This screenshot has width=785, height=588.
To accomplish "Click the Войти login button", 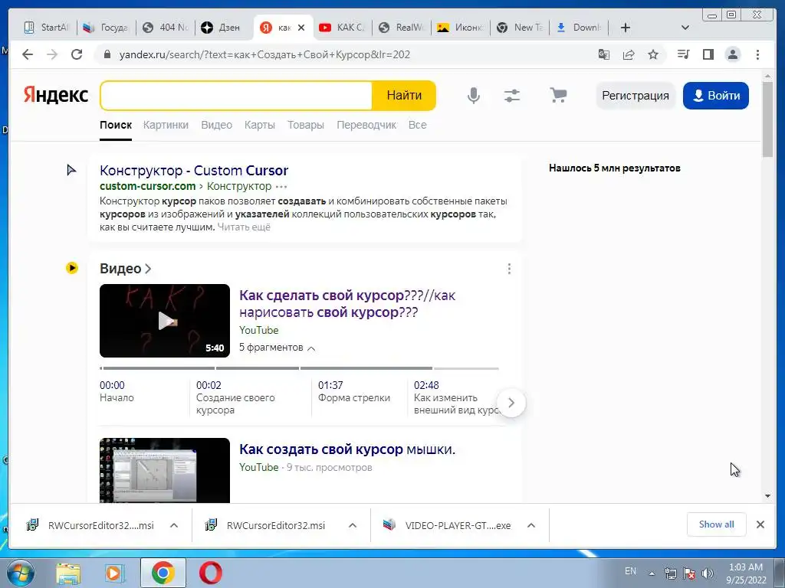I will [x=716, y=96].
